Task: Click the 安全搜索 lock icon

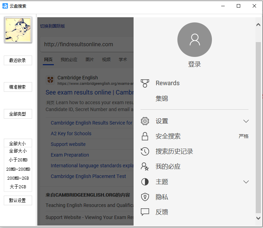Action: (145, 136)
